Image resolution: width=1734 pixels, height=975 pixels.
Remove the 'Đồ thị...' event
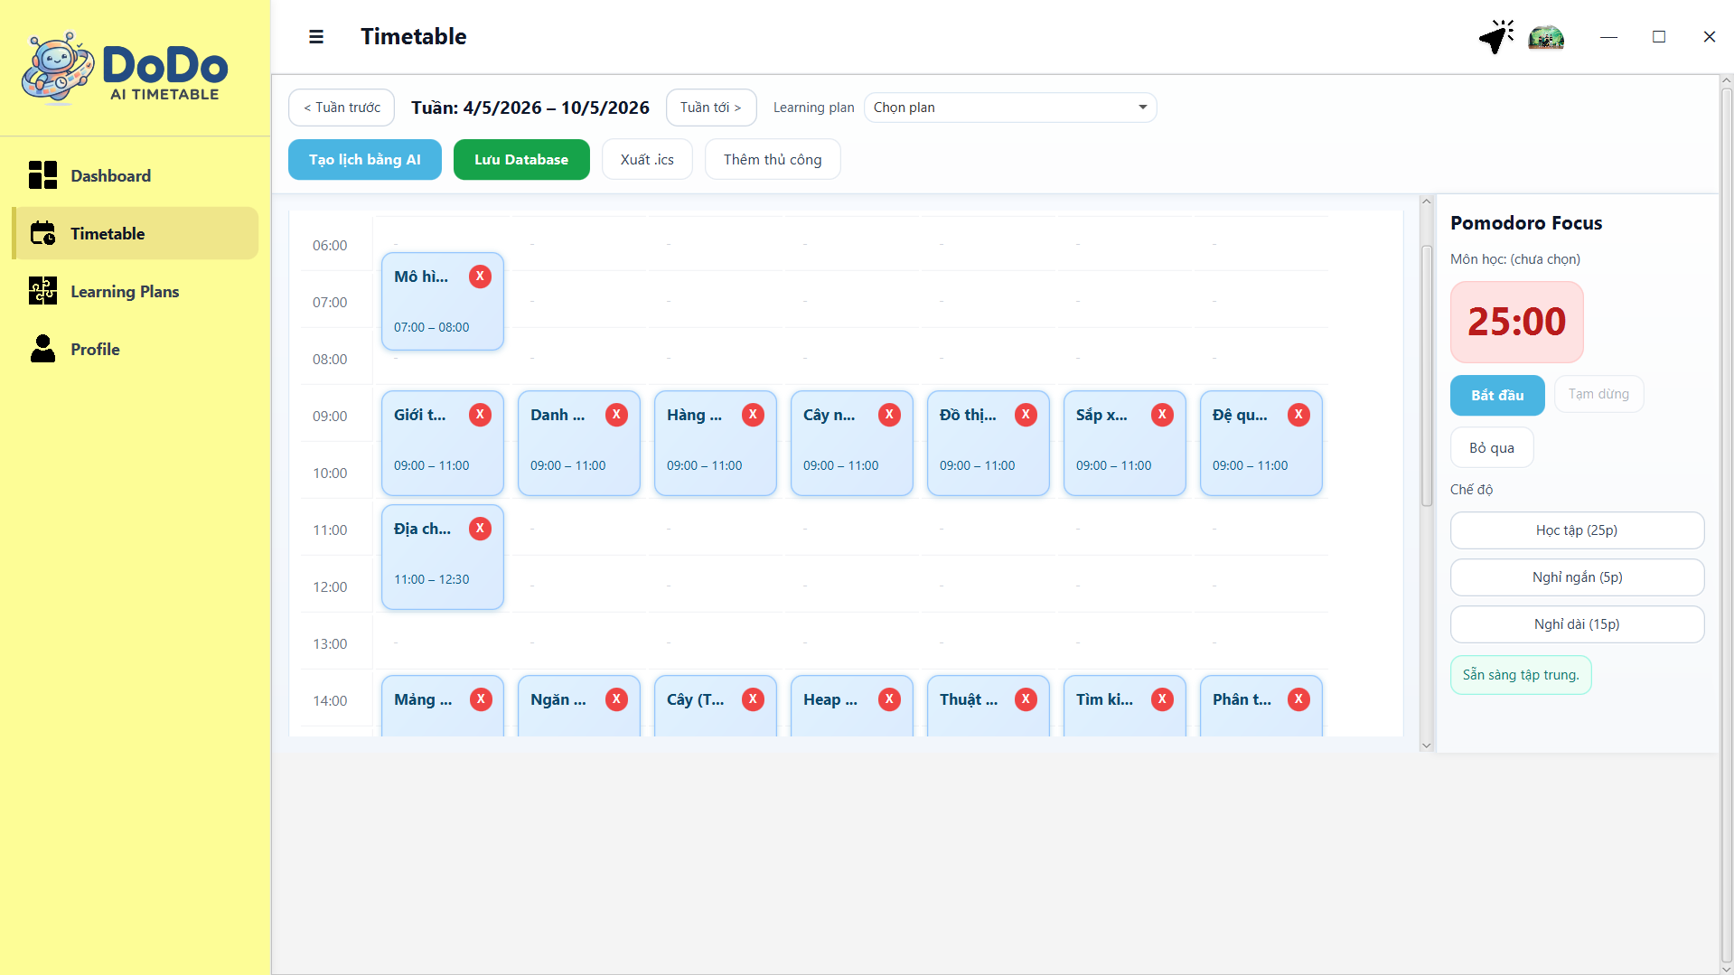coord(1026,415)
